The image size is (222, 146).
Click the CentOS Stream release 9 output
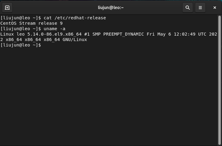pyautogui.click(x=31, y=23)
